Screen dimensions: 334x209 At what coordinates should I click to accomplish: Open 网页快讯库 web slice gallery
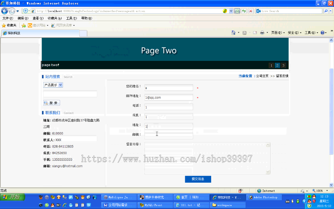(x=63, y=25)
